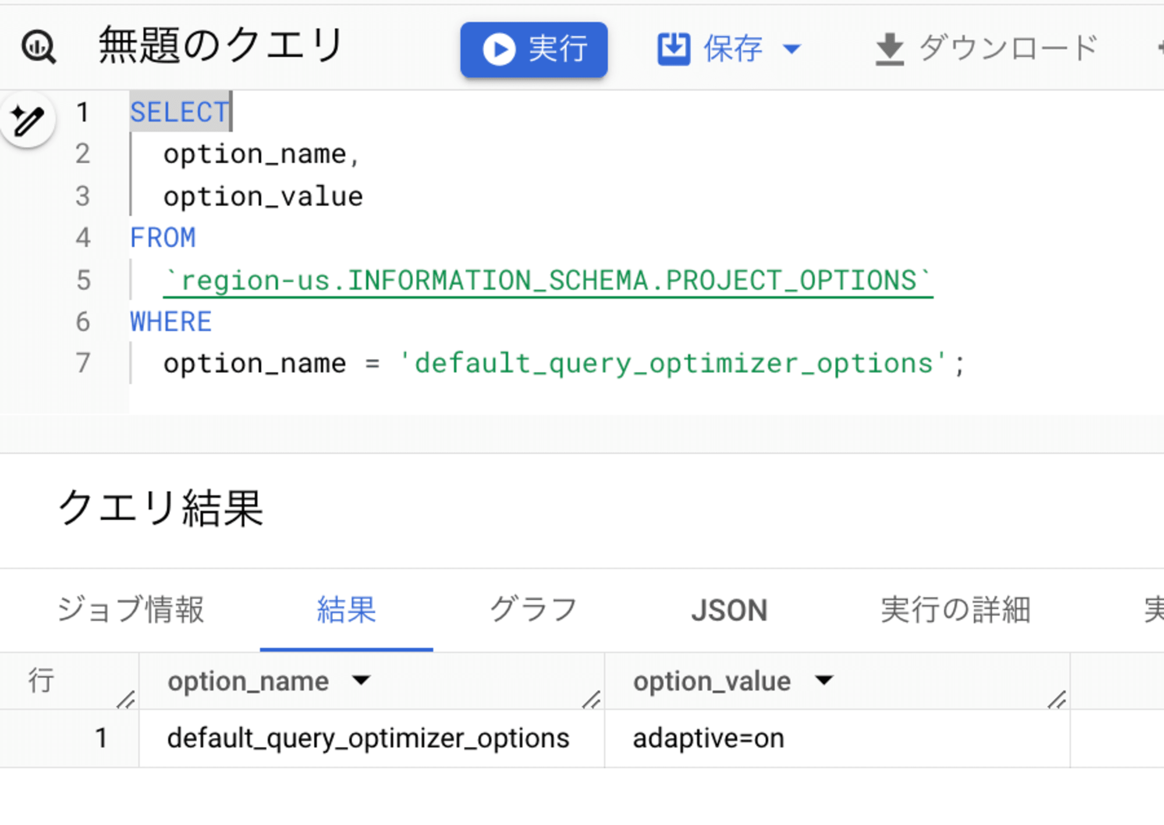
Task: Click the option_name, text on line 2
Action: (261, 155)
